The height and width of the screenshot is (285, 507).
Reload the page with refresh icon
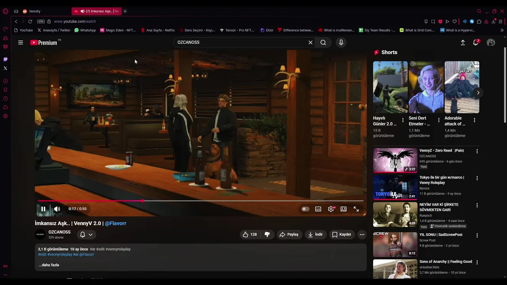point(30,21)
